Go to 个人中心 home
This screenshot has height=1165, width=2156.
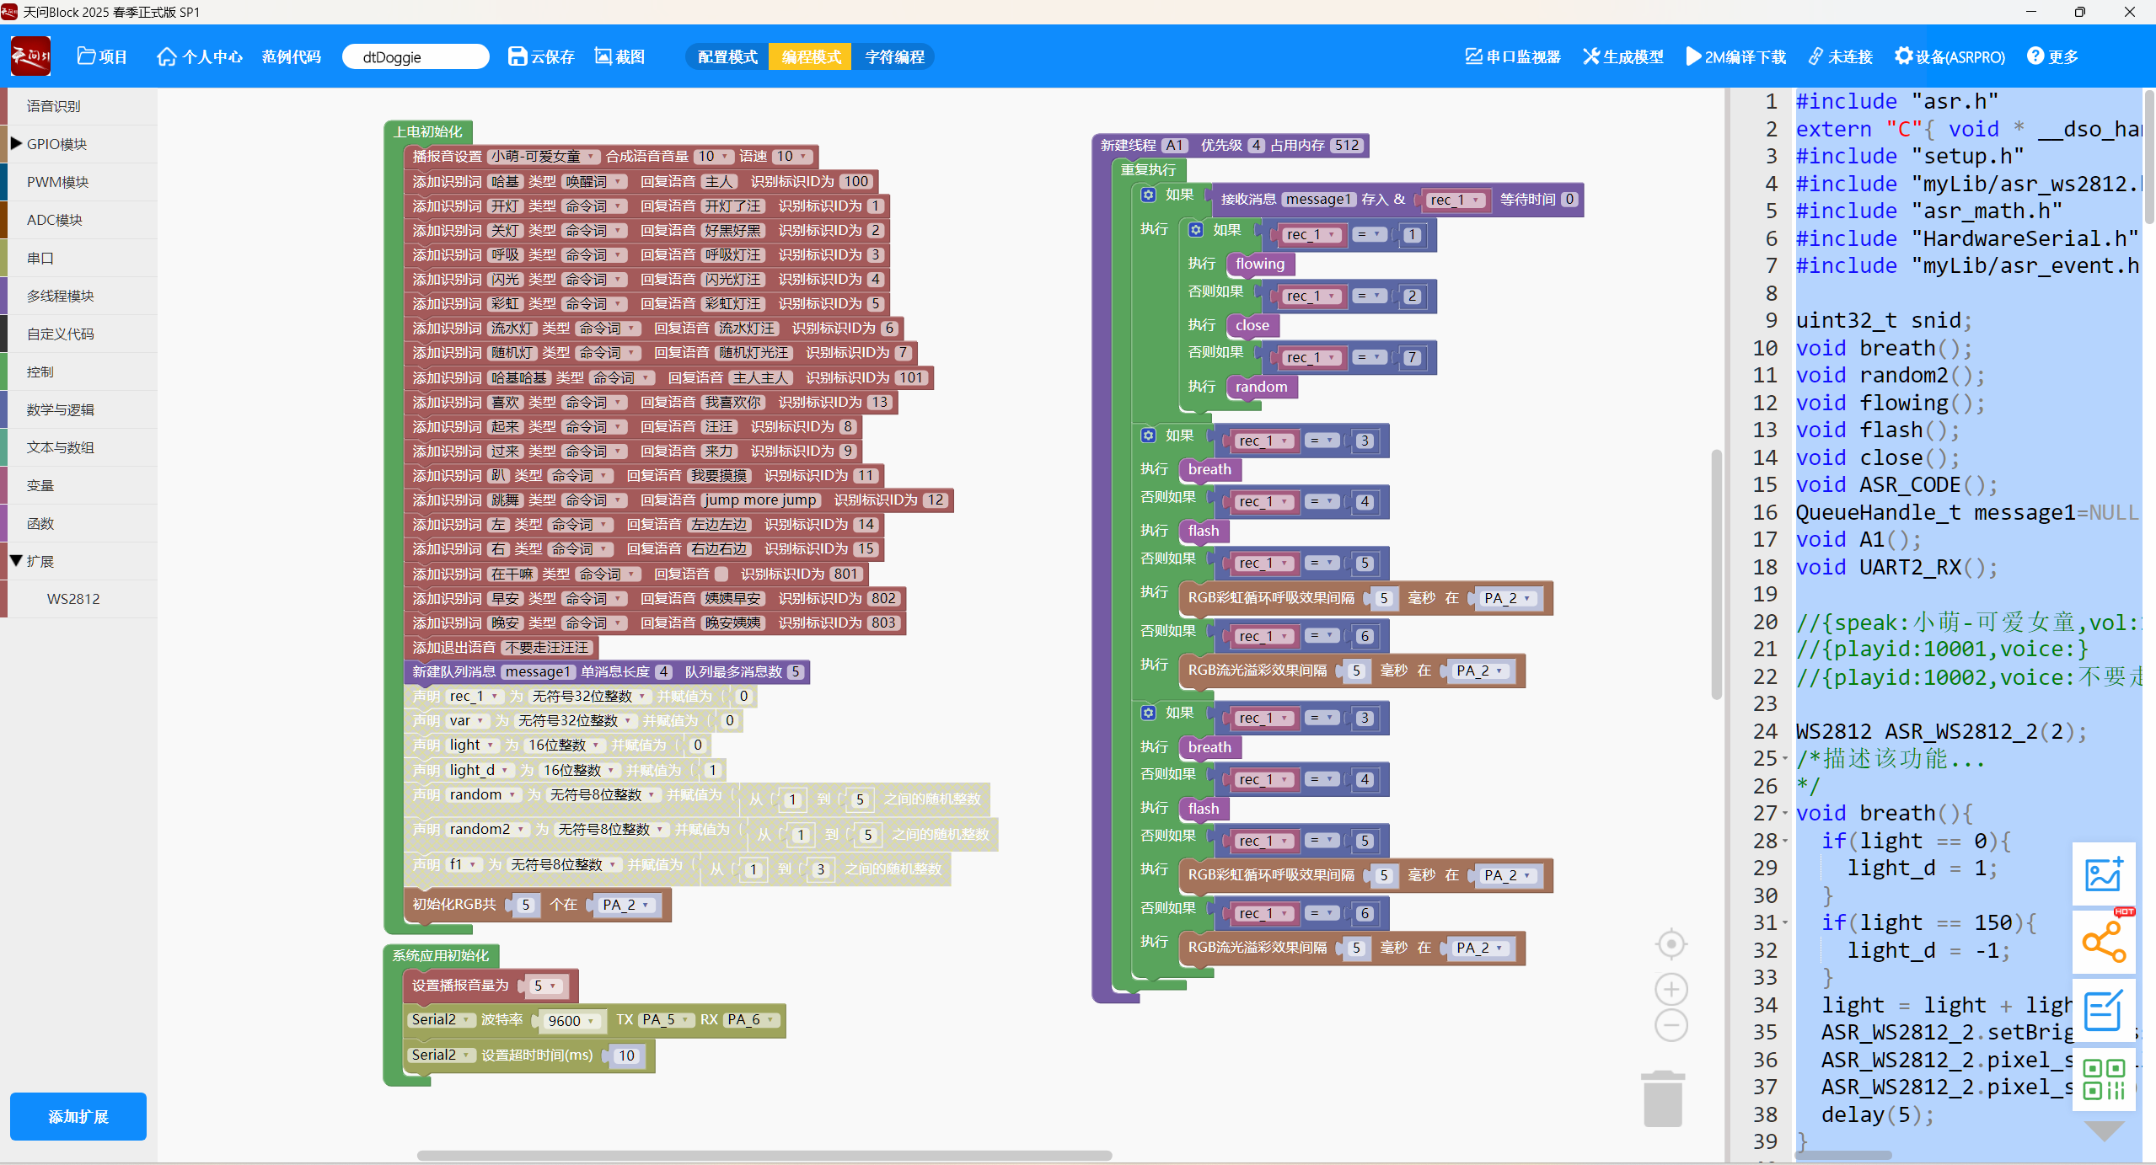tap(199, 56)
